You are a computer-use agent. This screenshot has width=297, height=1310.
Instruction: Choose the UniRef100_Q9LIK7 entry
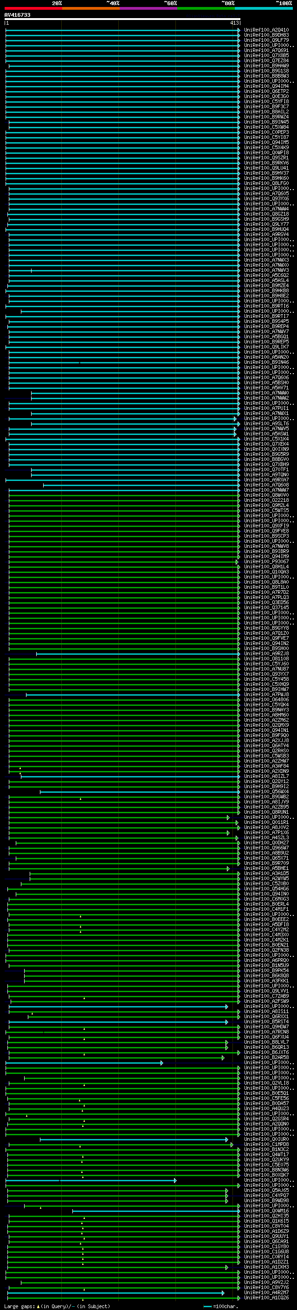266,347
